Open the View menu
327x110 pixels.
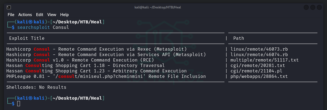point(52,15)
